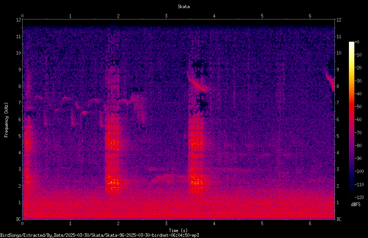The image size is (368, 238).
Task: Click the "Time (s)" axis label
Action: [178, 231]
